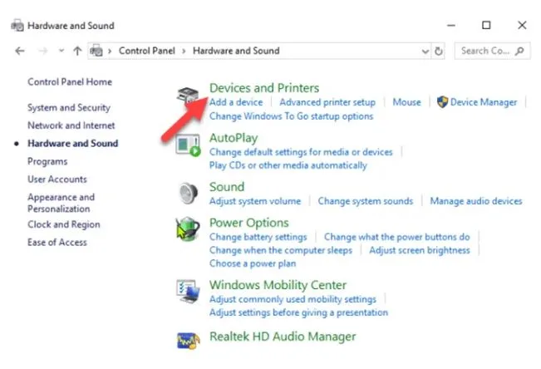Open Control Panel Home

coord(70,81)
